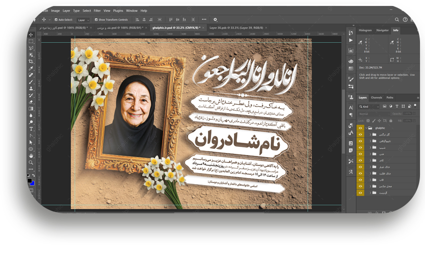Switch to the Navigator panel tab
The width and height of the screenshot is (425, 258).
coord(382,30)
